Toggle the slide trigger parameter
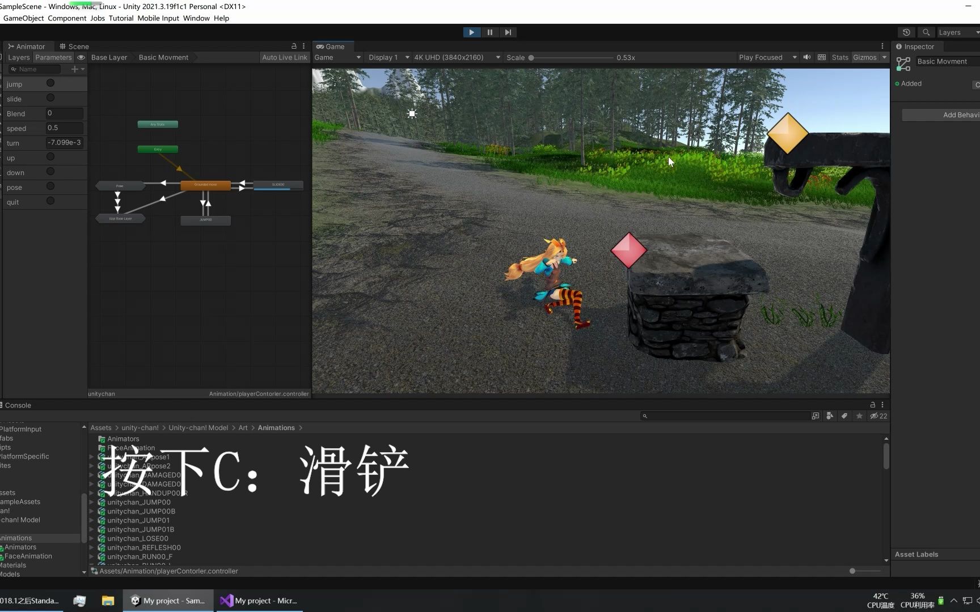980x612 pixels. tap(50, 97)
